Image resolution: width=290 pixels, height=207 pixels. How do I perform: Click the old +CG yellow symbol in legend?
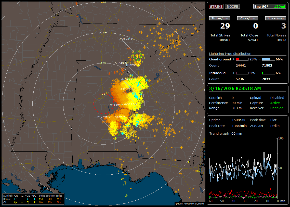click(28, 202)
